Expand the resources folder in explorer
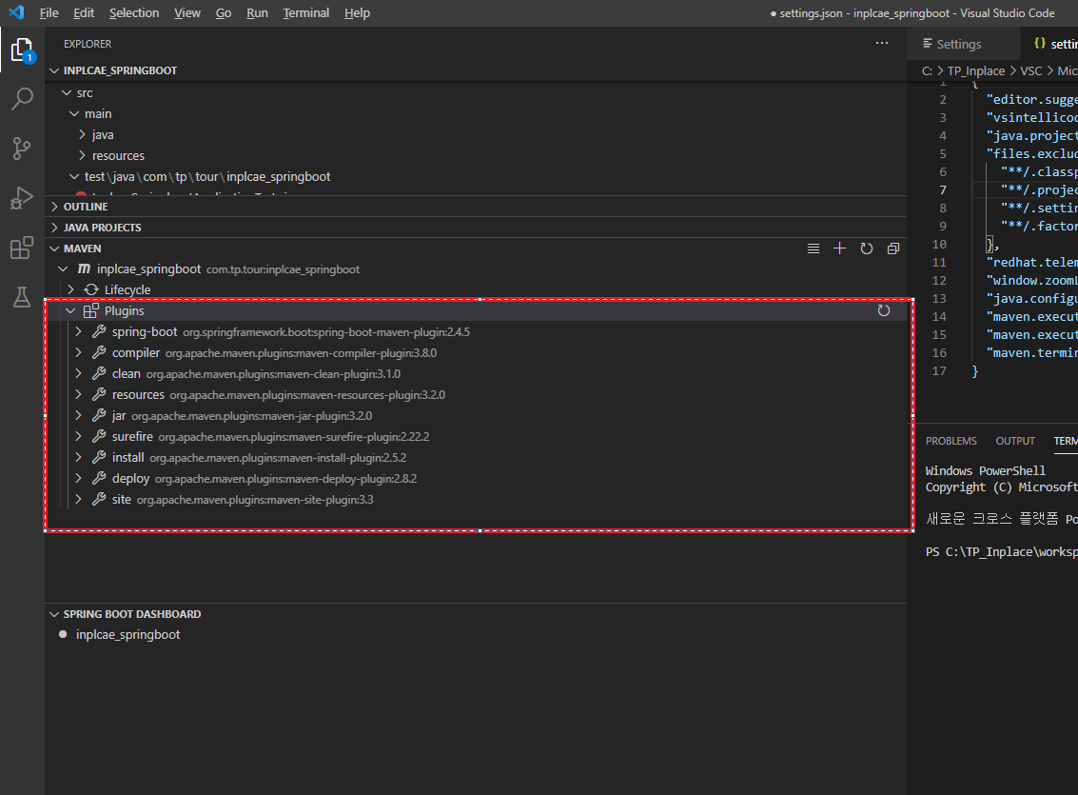This screenshot has height=795, width=1078. tap(82, 155)
